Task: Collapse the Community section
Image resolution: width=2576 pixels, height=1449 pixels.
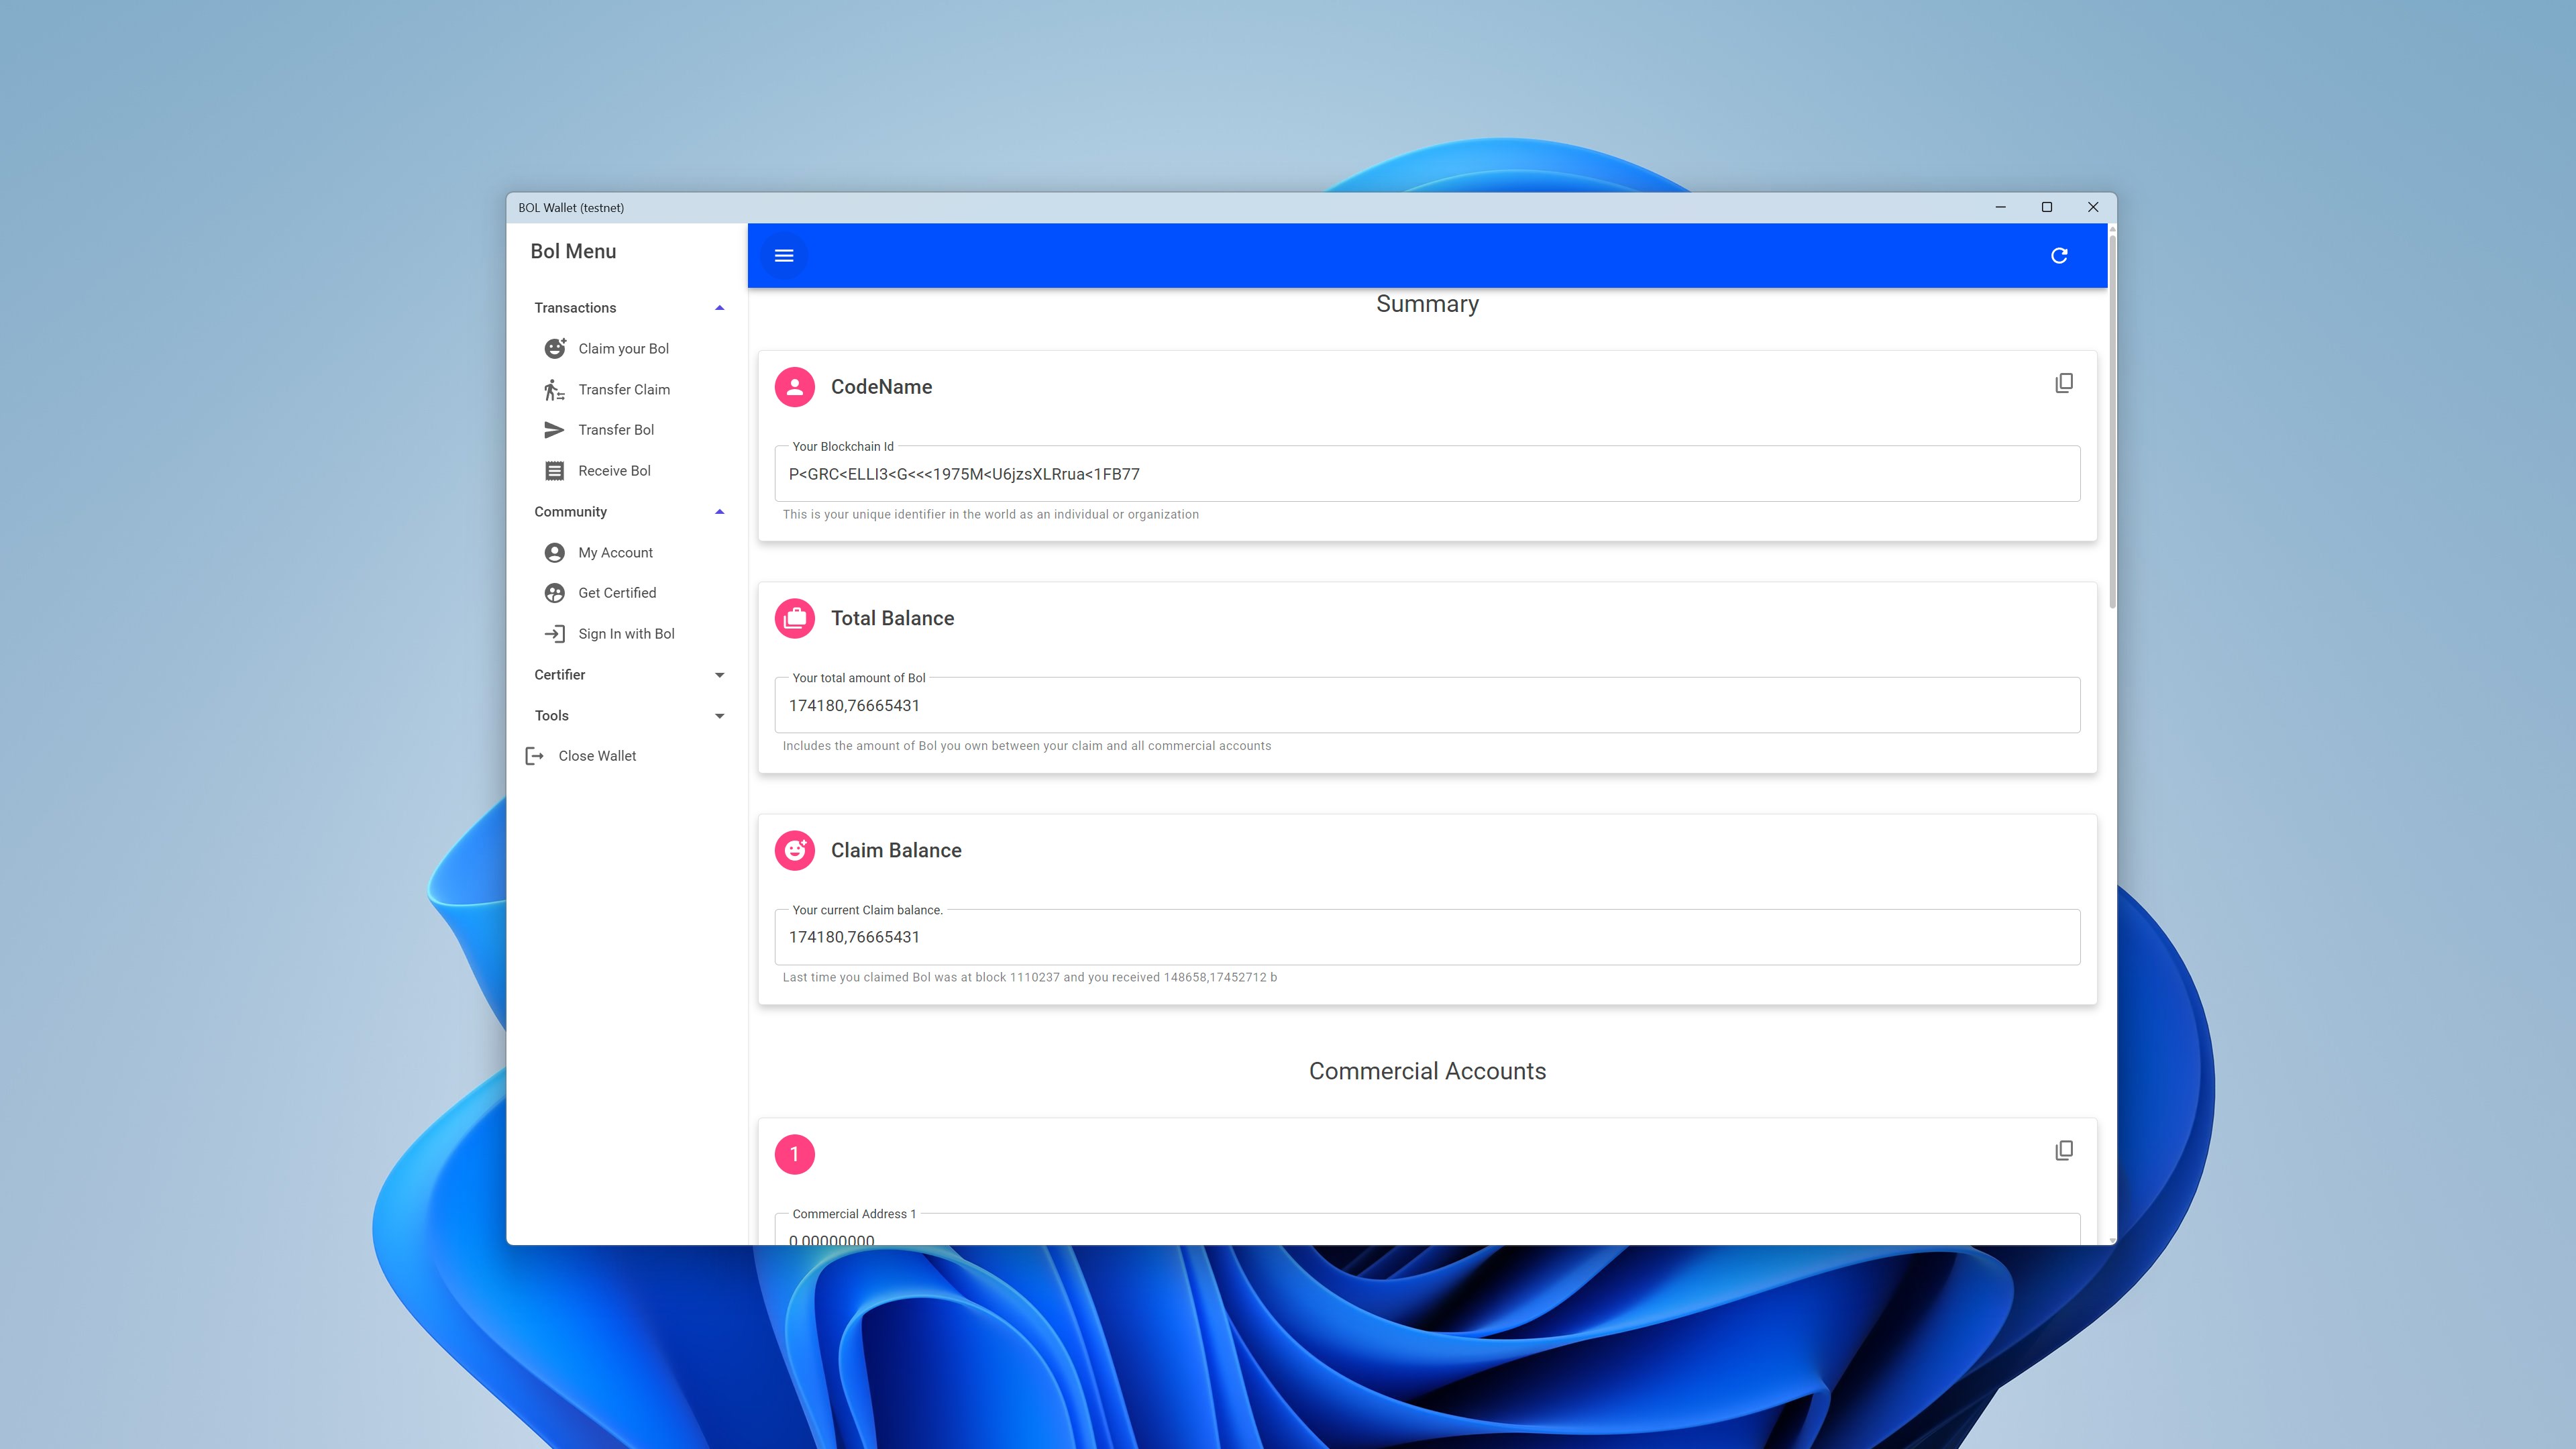Action: [x=719, y=512]
